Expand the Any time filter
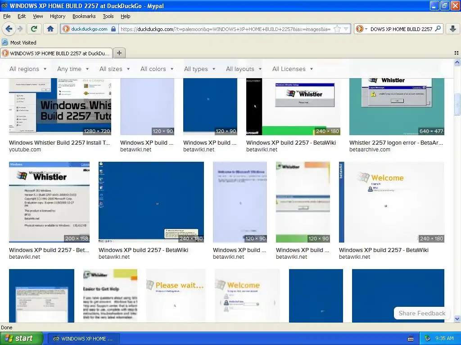461x345 pixels. 73,69
